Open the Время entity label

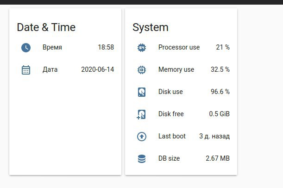pyautogui.click(x=52, y=47)
